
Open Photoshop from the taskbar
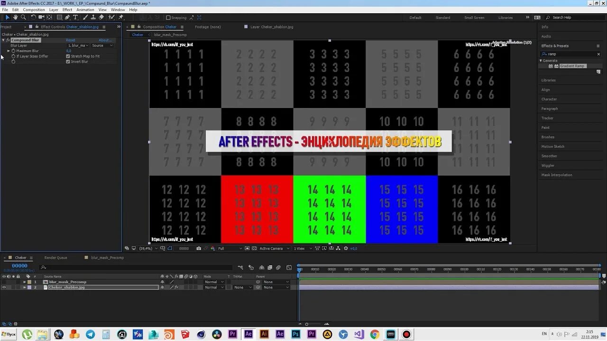coord(296,334)
